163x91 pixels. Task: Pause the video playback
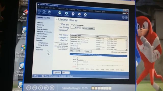[40, 88]
